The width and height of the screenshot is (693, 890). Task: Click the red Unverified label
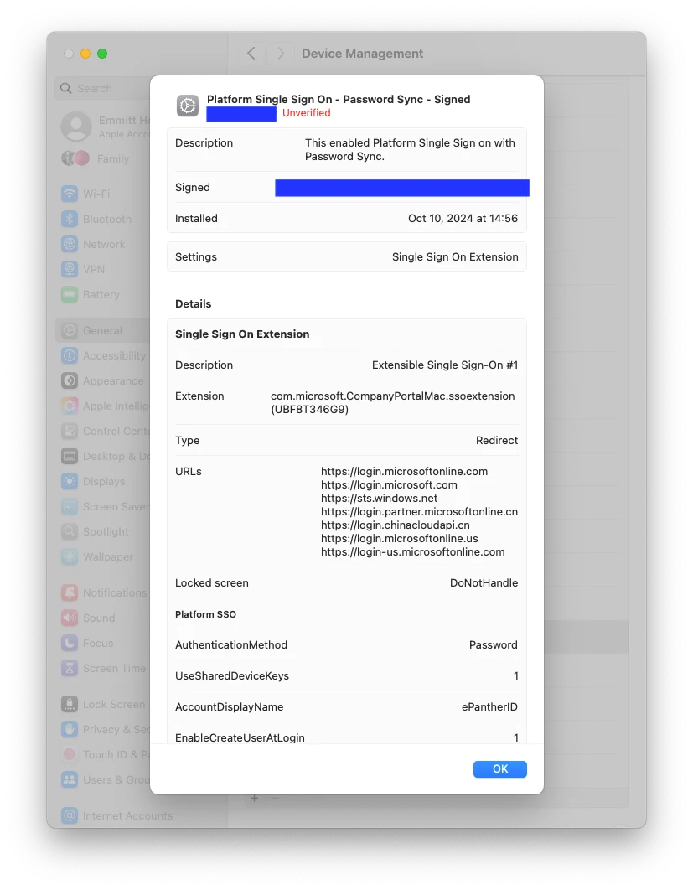click(307, 113)
